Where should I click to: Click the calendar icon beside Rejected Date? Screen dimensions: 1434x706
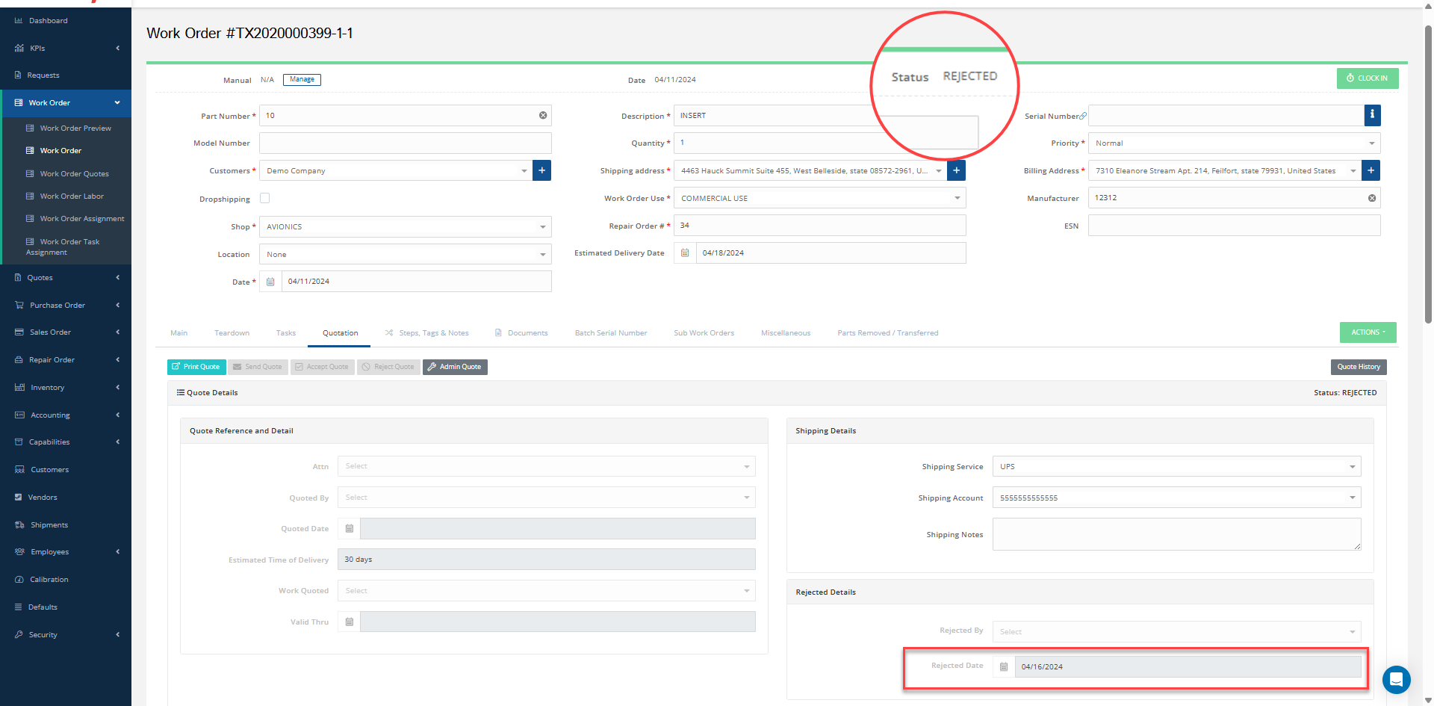click(x=1004, y=666)
